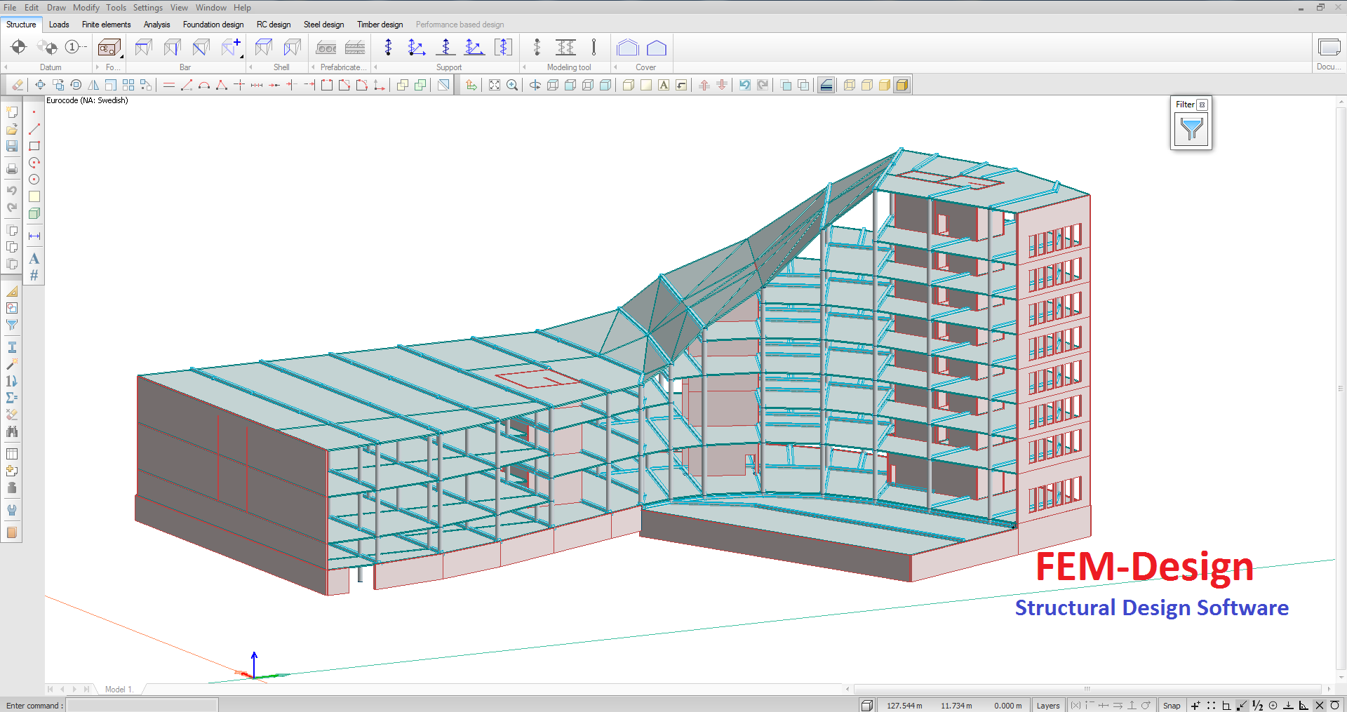1347x712 pixels.
Task: Click the Array copy tool
Action: (x=128, y=85)
